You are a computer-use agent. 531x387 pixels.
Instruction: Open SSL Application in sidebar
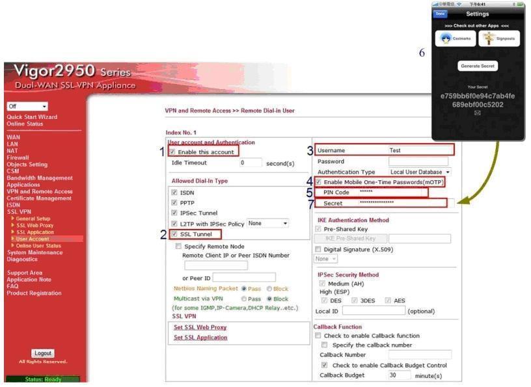(x=35, y=232)
